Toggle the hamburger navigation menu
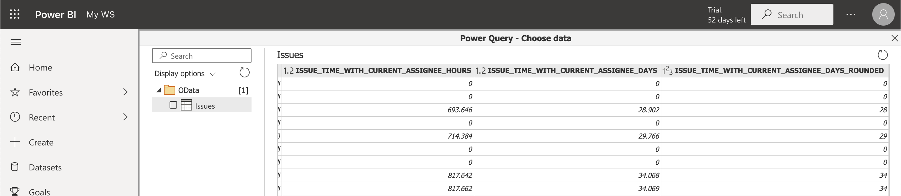The image size is (901, 196). (x=15, y=42)
